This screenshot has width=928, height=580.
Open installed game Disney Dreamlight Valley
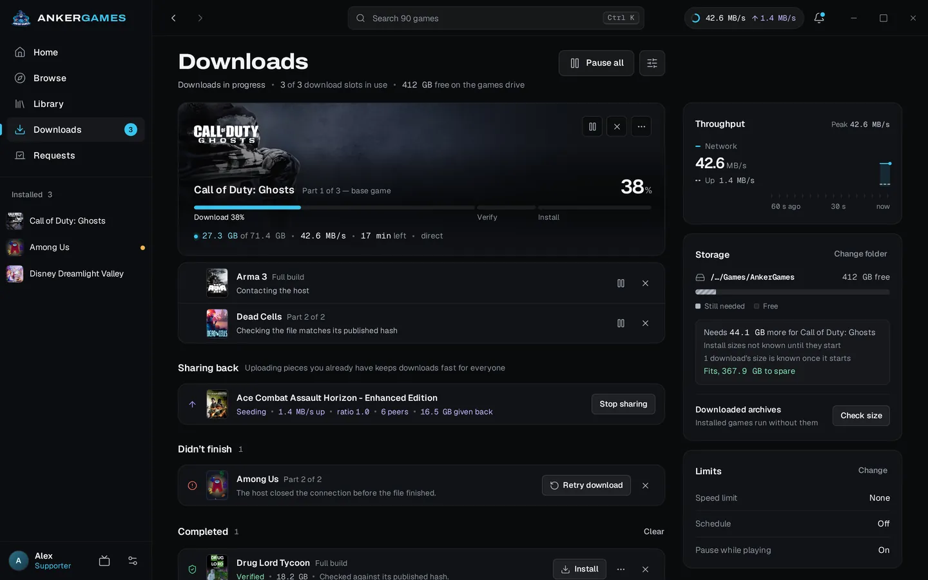click(76, 274)
